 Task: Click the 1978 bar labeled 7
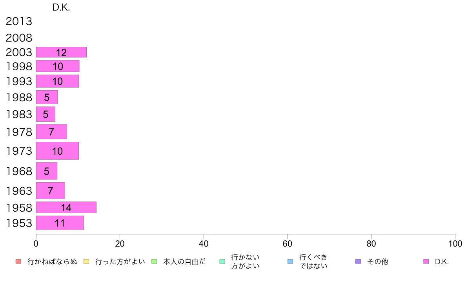(51, 132)
